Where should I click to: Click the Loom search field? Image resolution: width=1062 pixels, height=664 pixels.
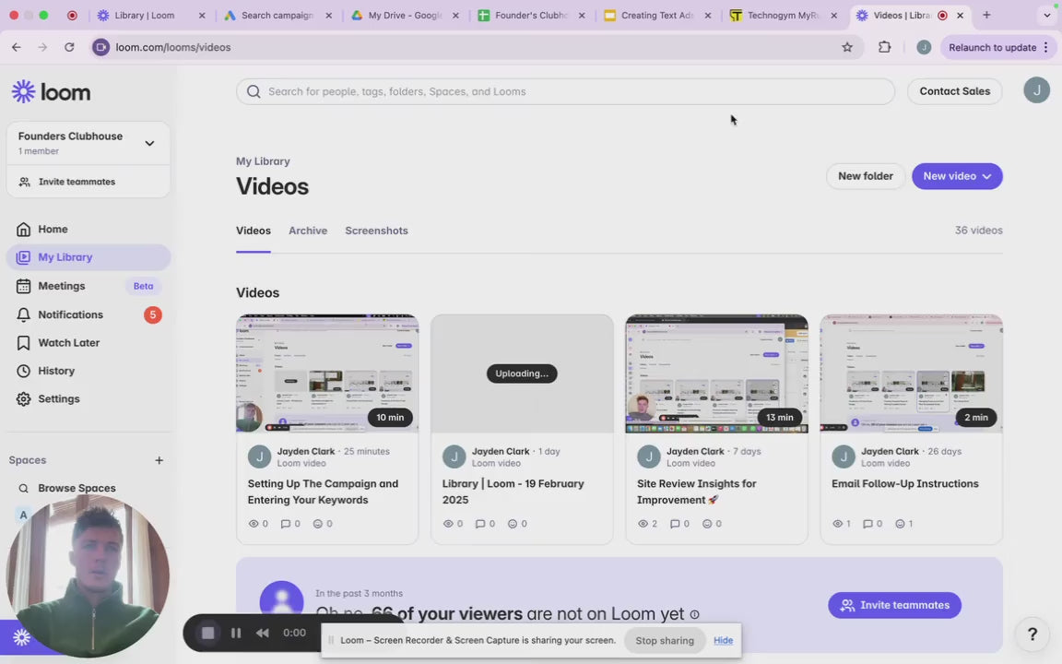[565, 91]
